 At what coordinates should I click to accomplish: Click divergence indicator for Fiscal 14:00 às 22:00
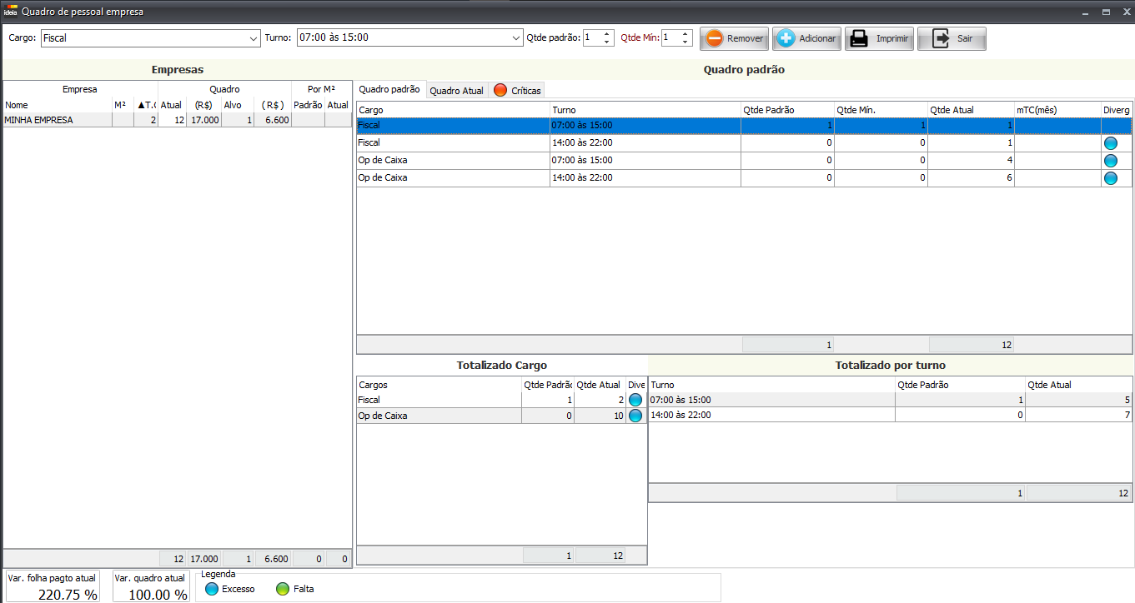click(x=1111, y=143)
